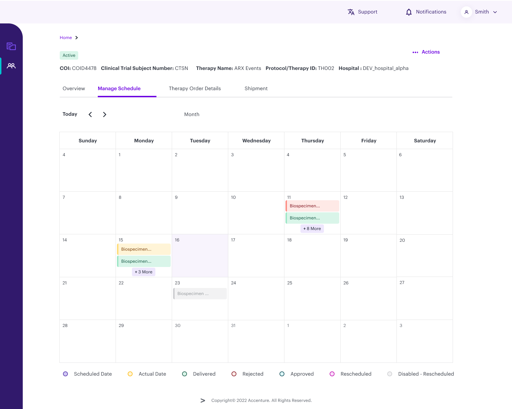
Task: Go to the next month with the right chevron
Action: [x=105, y=114]
